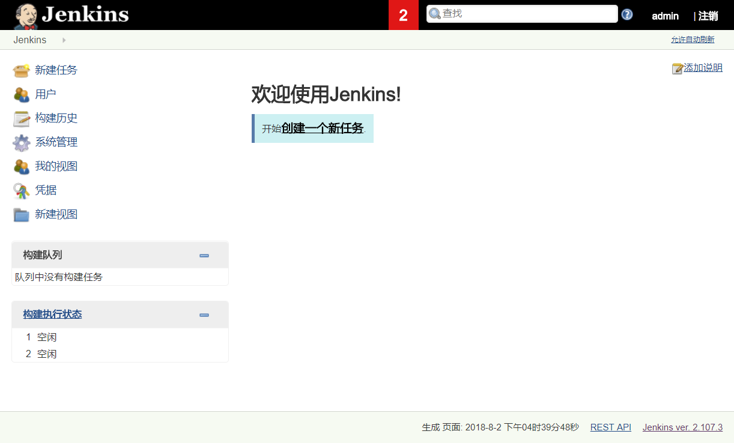Collapse the 构建队列 panel

pyautogui.click(x=204, y=256)
